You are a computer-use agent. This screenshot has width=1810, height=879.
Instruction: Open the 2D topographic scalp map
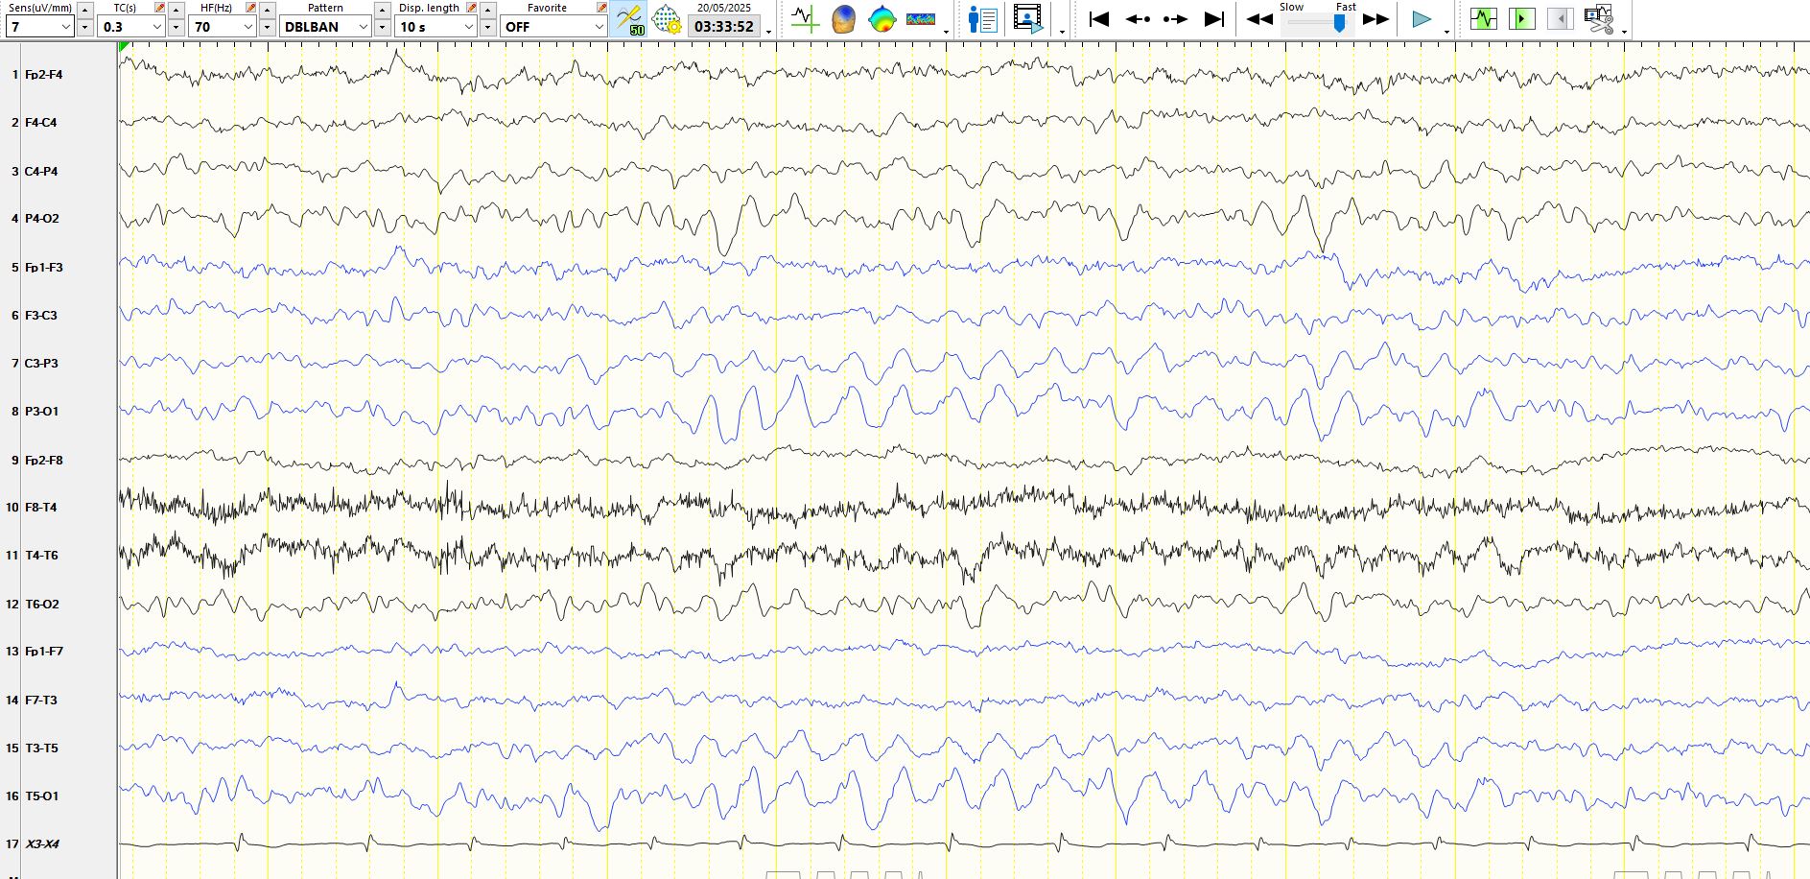pyautogui.click(x=881, y=19)
